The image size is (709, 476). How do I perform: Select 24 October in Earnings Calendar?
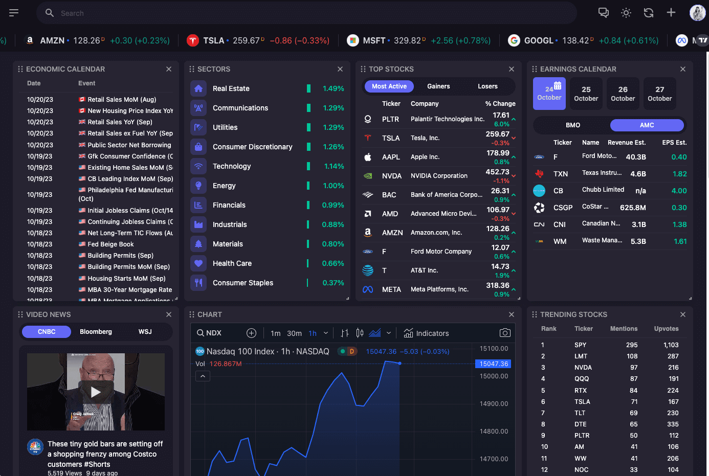coord(549,94)
